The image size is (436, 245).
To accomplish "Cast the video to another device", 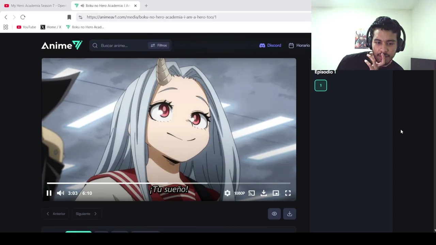I will click(251, 193).
